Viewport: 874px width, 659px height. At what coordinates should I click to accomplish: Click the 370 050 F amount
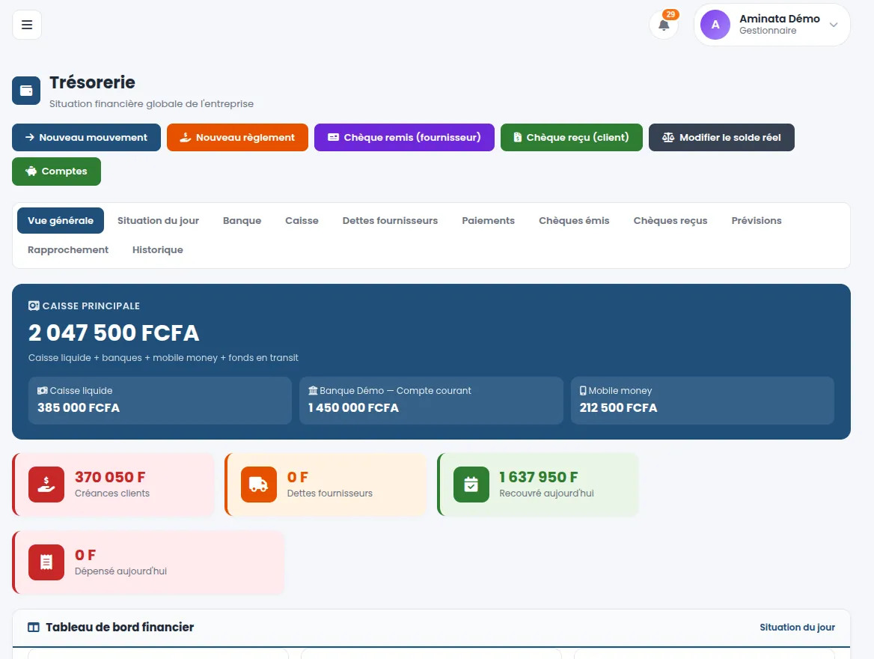pyautogui.click(x=110, y=477)
